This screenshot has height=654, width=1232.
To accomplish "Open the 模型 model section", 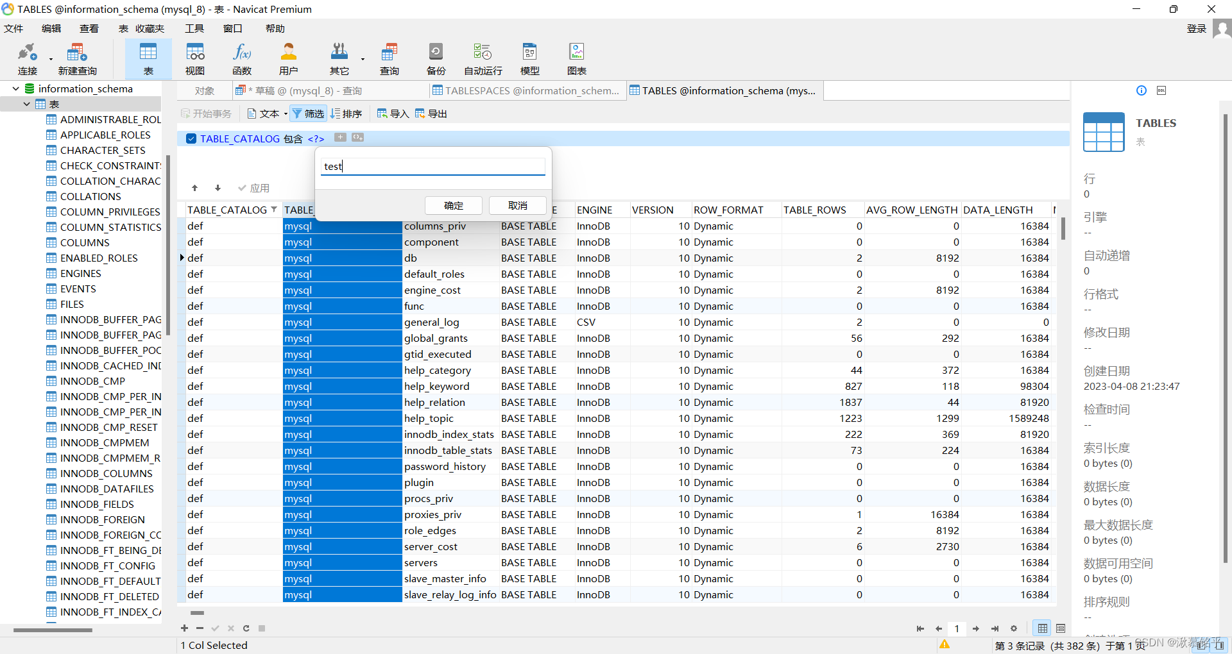I will 529,58.
